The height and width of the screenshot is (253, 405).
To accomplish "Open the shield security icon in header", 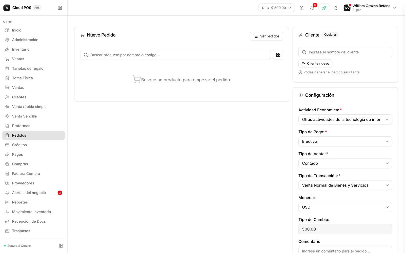I will click(301, 8).
